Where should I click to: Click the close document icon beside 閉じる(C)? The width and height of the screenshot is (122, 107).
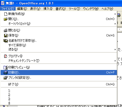[6, 30]
